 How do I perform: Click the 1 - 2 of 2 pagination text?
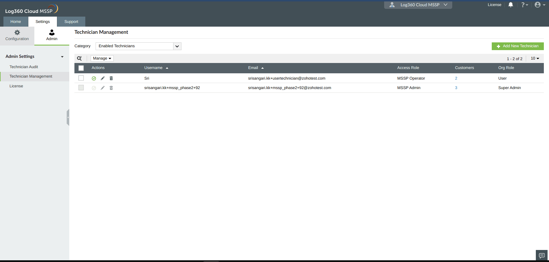point(515,59)
